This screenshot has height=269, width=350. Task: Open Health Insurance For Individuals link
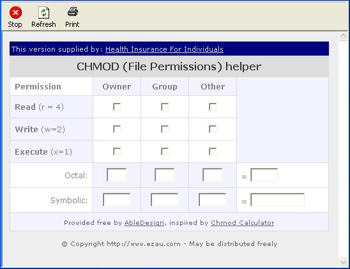[x=164, y=49]
